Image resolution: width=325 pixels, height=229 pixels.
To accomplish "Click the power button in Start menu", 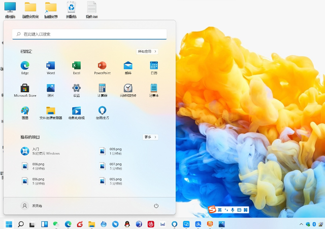I will click(x=156, y=206).
